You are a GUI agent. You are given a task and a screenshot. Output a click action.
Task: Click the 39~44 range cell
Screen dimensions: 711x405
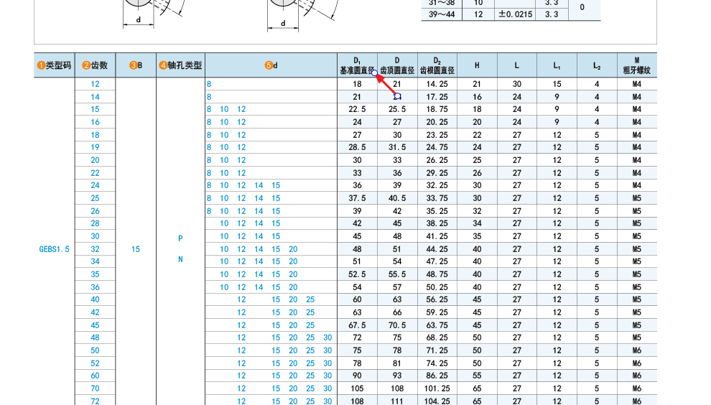(442, 14)
